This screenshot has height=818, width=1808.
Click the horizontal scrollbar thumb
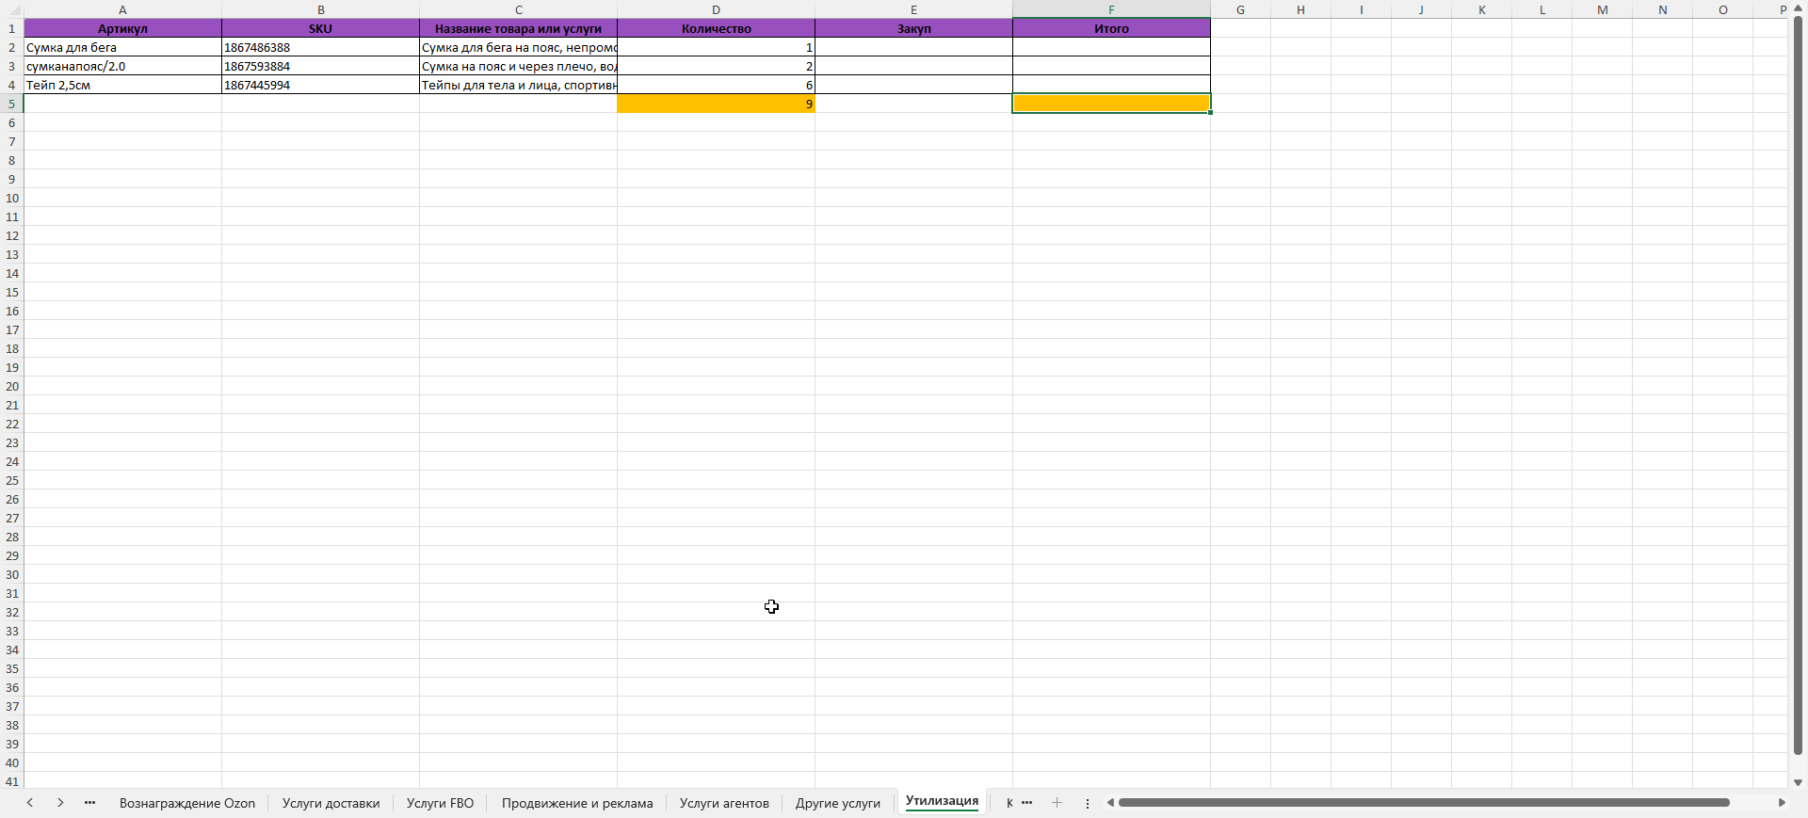[1422, 803]
